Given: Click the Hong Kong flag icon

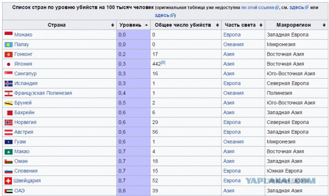Looking at the screenshot, I should pyautogui.click(x=9, y=55).
